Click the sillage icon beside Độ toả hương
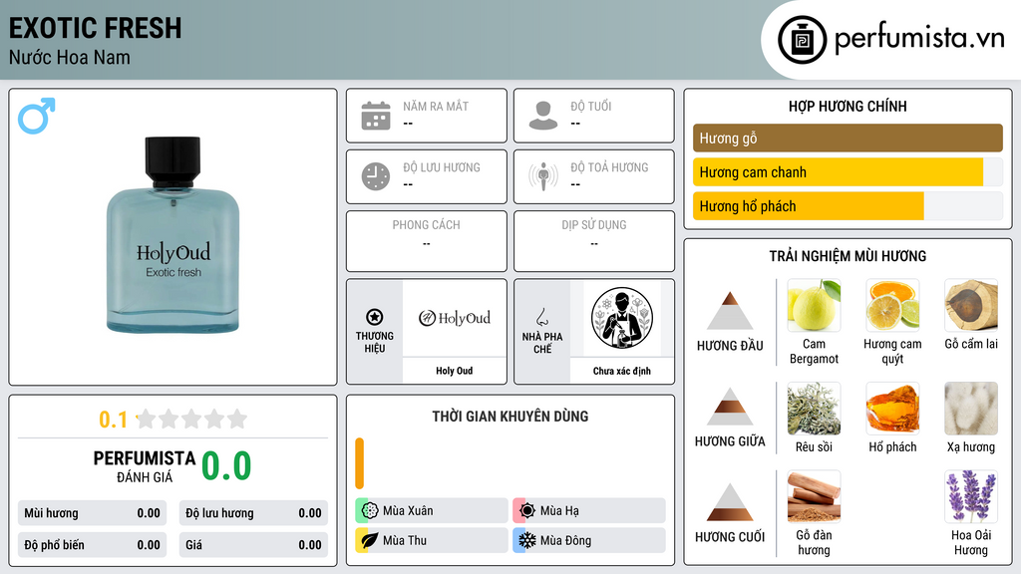 (543, 176)
